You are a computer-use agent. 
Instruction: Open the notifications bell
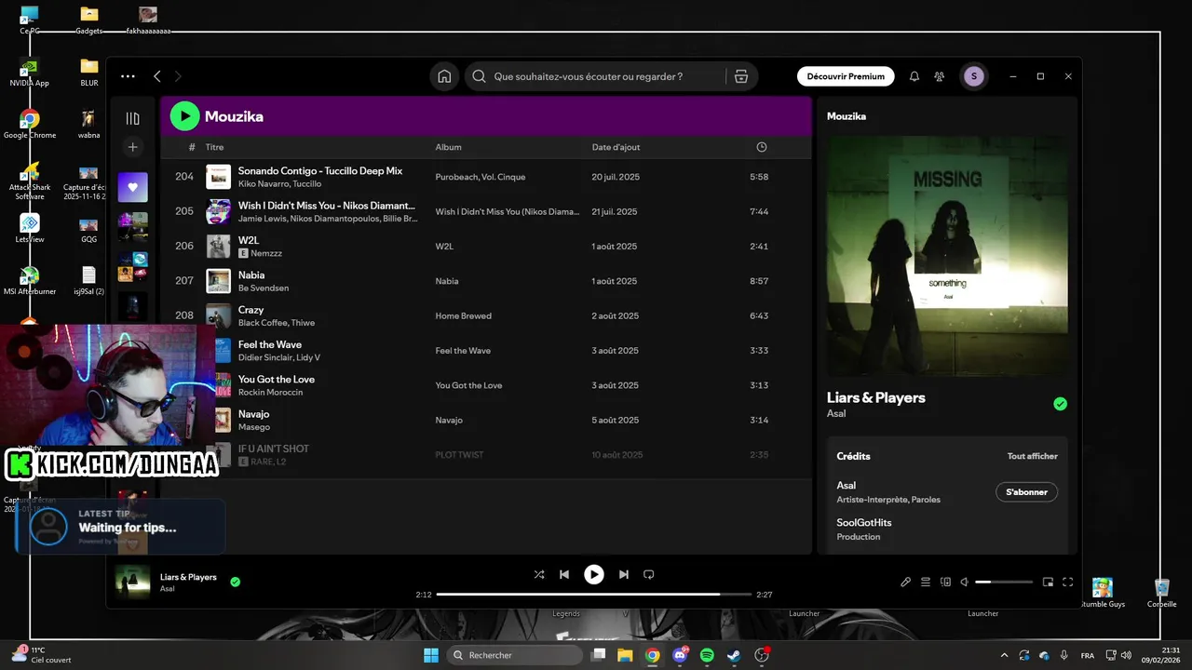coord(914,76)
